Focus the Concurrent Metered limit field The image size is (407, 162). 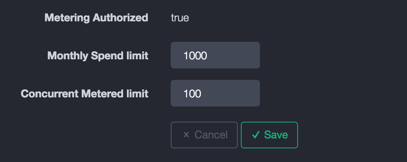click(215, 93)
